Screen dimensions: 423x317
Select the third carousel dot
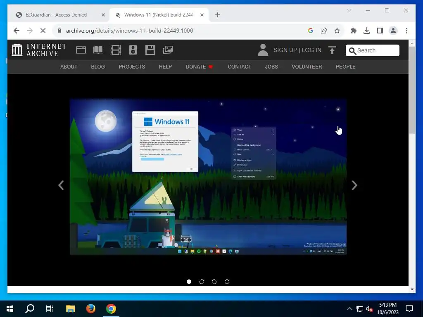pos(214,282)
